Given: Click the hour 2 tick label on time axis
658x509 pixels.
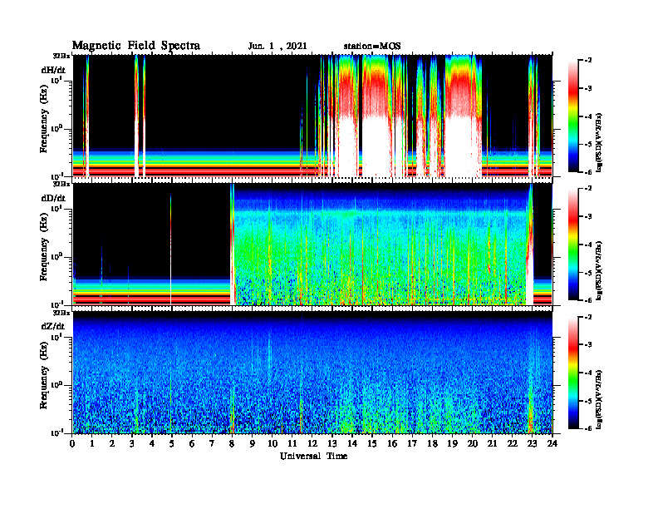Looking at the screenshot, I should pyautogui.click(x=111, y=444).
